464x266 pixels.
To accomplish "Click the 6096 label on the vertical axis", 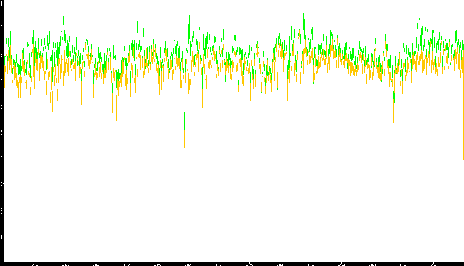I will (2, 3).
